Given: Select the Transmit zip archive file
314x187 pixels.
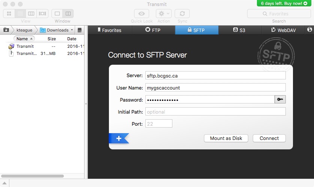Looking at the screenshot, I should point(42,53).
